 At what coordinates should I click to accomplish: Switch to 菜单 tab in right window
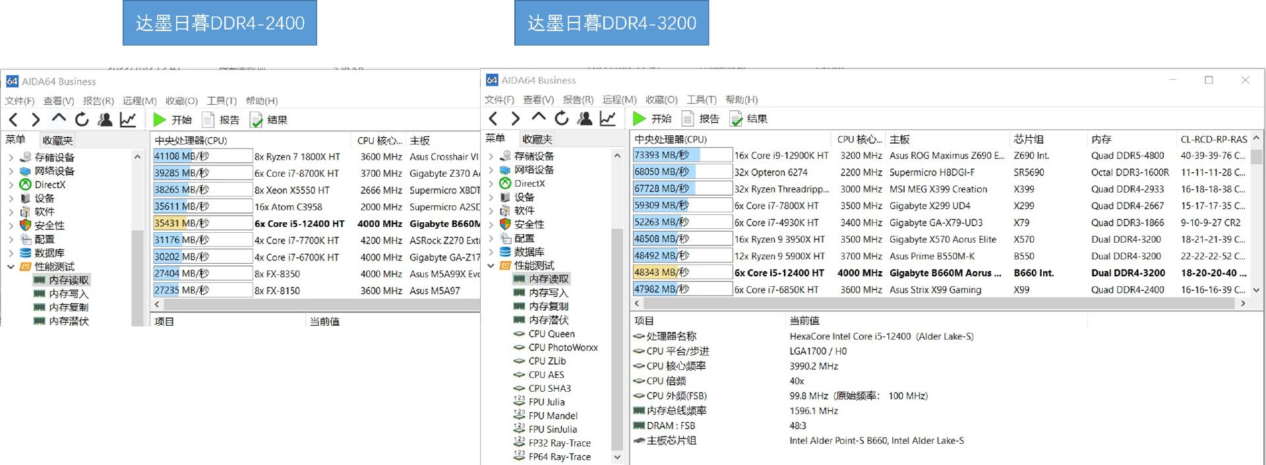click(x=495, y=139)
